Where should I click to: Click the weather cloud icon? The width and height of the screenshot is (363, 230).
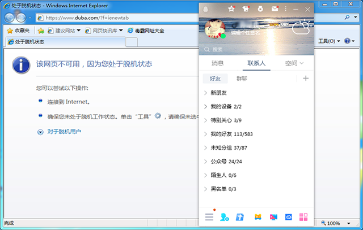point(301,27)
